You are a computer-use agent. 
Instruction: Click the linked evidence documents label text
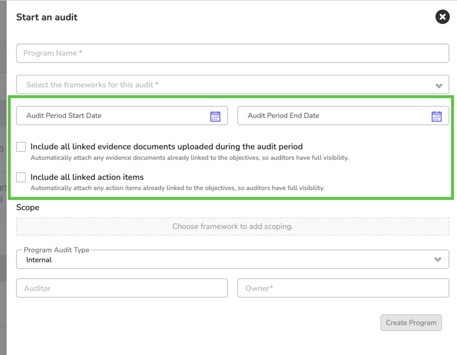166,146
